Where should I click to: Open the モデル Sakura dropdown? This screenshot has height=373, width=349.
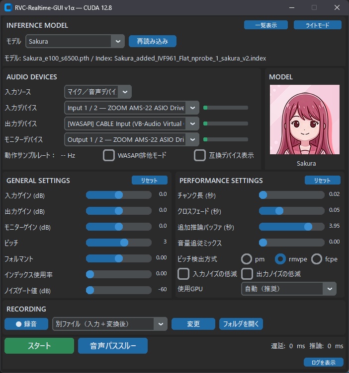click(x=75, y=41)
